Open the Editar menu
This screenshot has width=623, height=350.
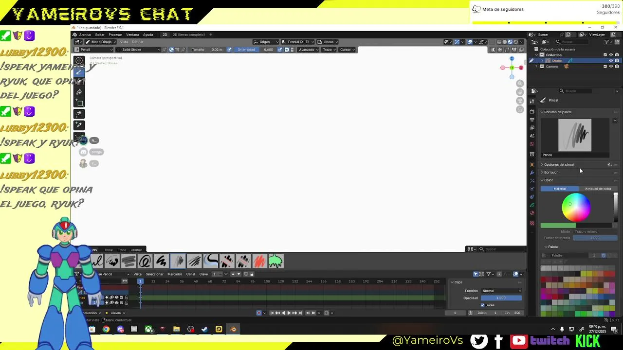pyautogui.click(x=100, y=35)
